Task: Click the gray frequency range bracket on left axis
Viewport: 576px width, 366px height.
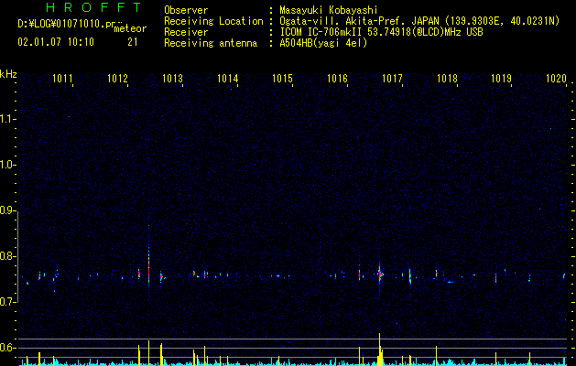Action: tap(18, 256)
